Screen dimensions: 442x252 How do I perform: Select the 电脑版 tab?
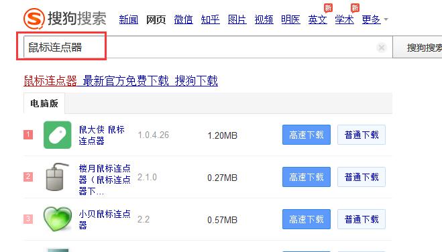44,103
